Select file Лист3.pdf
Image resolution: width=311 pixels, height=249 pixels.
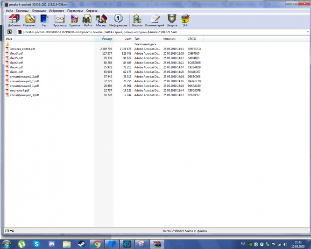click(16, 53)
